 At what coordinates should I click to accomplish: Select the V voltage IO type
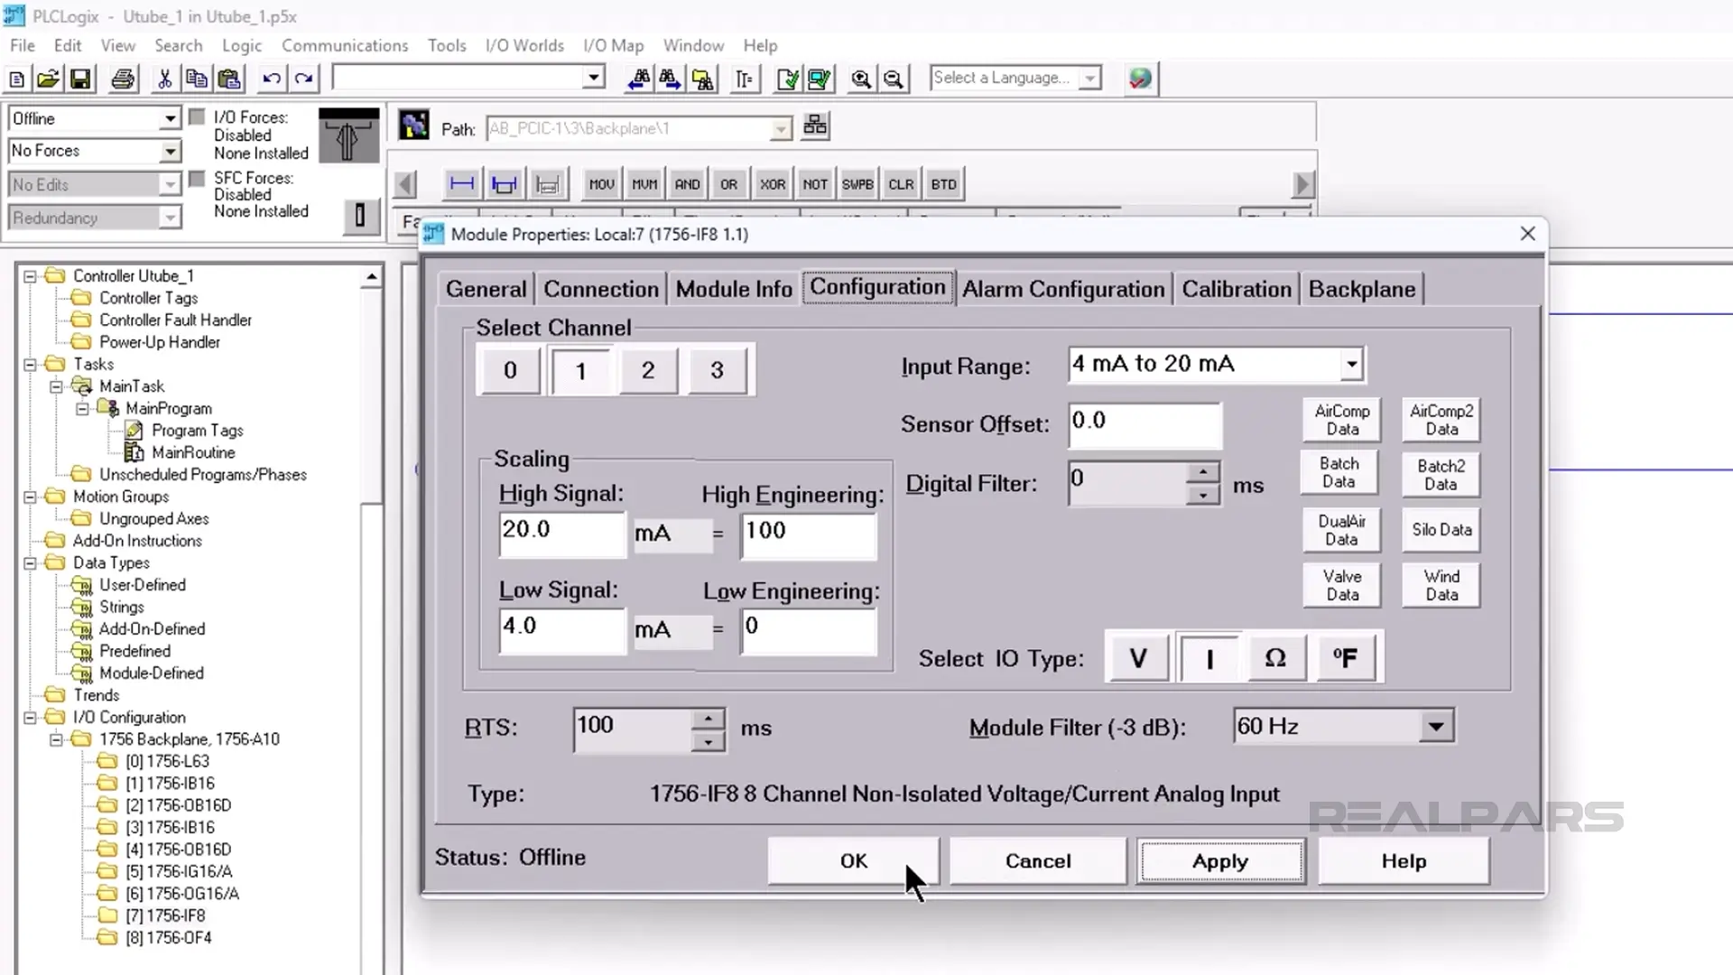(x=1137, y=658)
